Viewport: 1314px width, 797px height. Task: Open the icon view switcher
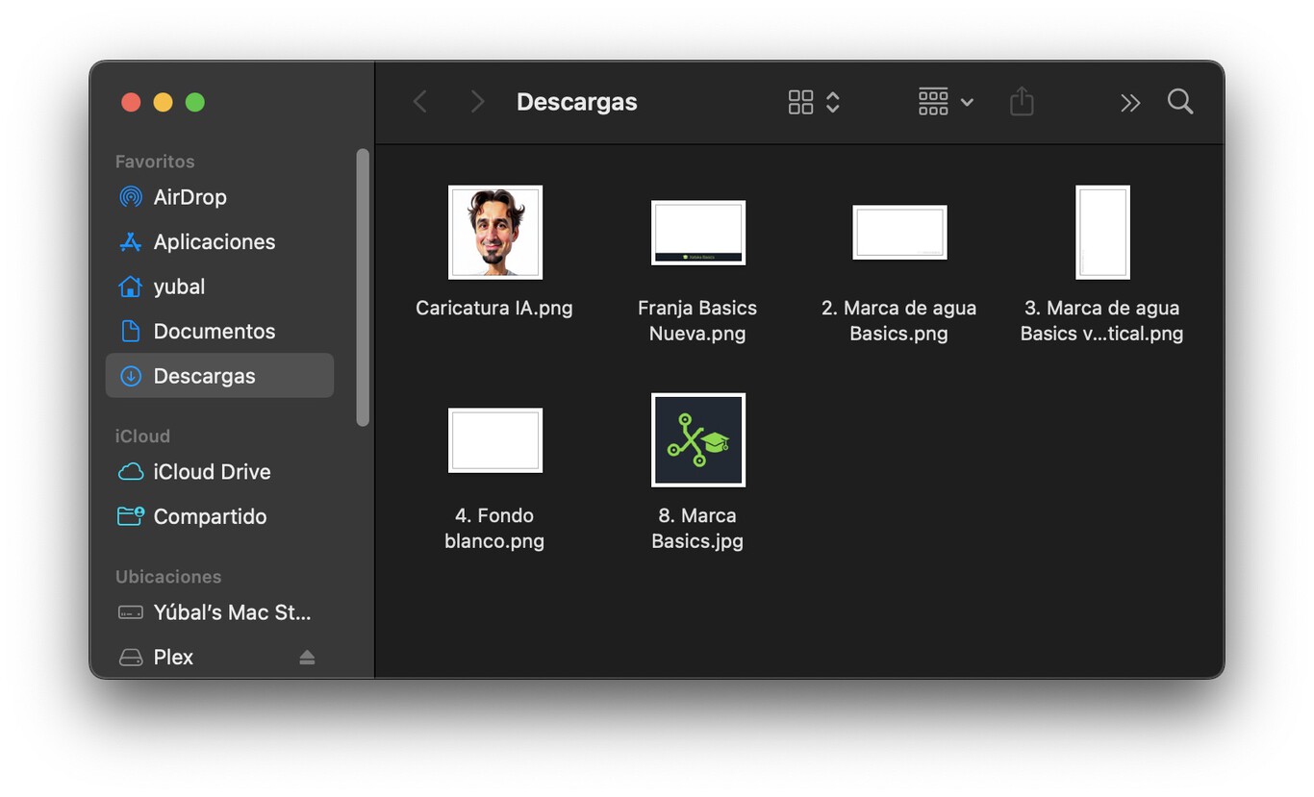click(814, 102)
